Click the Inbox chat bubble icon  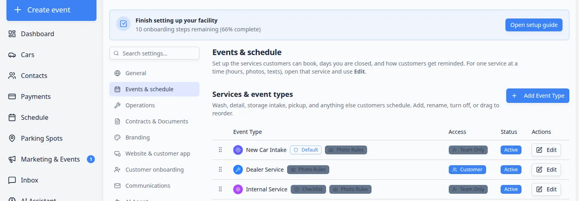(x=12, y=180)
